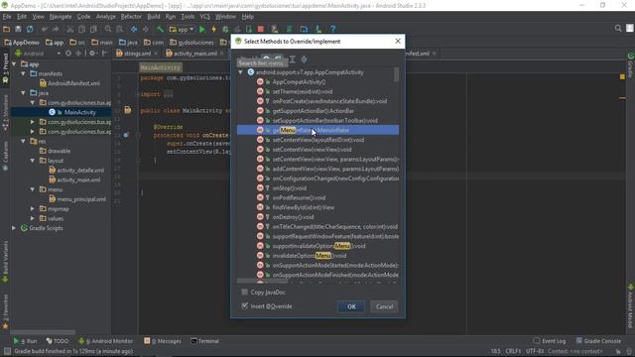Screen dimensions: 635x357
Task: Click the Paste clipboard toolbar icon
Action: 93,29
